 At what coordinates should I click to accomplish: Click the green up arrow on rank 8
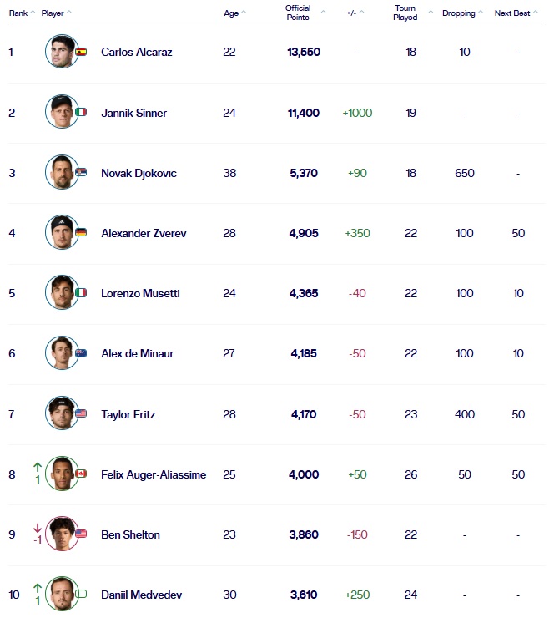point(37,467)
